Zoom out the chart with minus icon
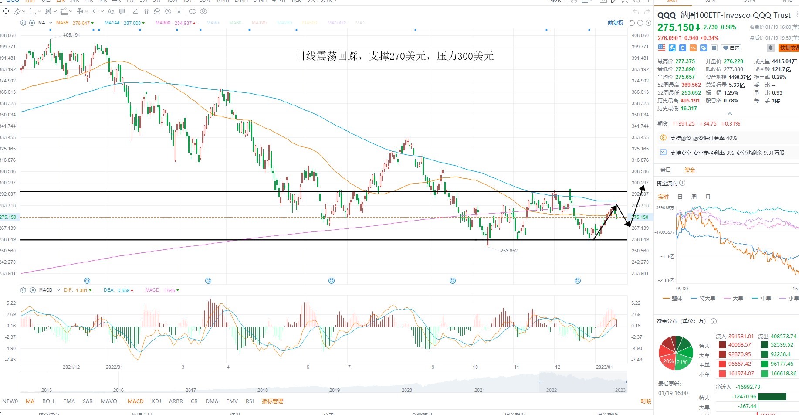This screenshot has height=415, width=799. [x=640, y=23]
